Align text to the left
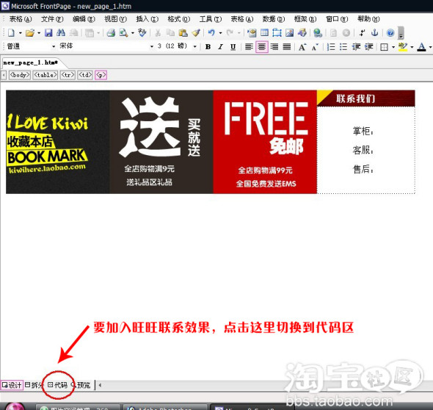The width and height of the screenshot is (433, 410). (x=249, y=47)
